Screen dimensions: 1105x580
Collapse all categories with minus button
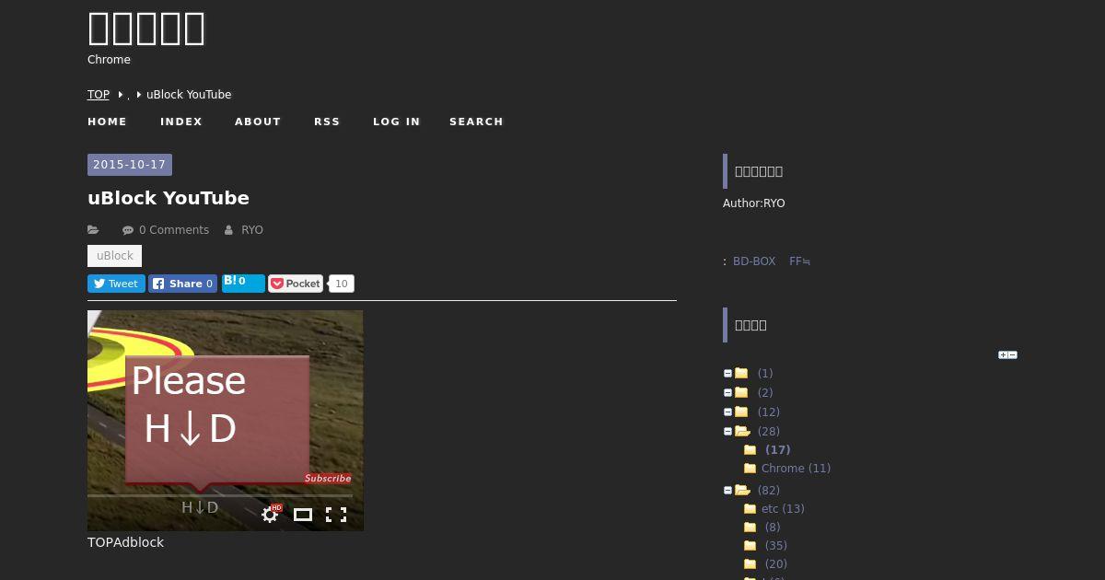(x=1013, y=354)
